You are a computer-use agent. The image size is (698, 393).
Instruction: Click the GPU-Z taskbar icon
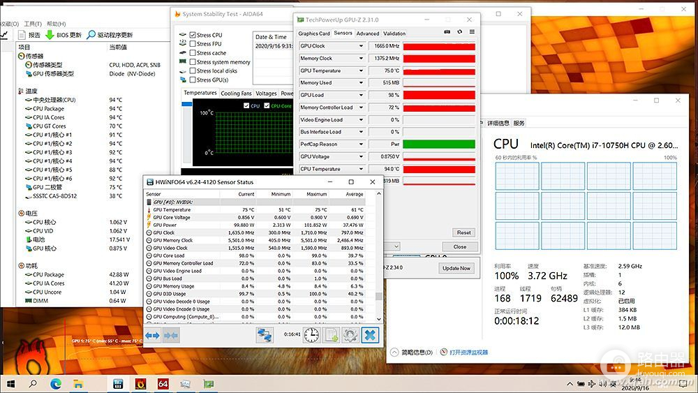(x=208, y=384)
